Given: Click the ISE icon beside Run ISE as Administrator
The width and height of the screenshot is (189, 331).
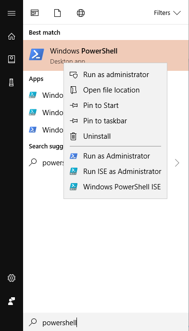Looking at the screenshot, I should [74, 172].
